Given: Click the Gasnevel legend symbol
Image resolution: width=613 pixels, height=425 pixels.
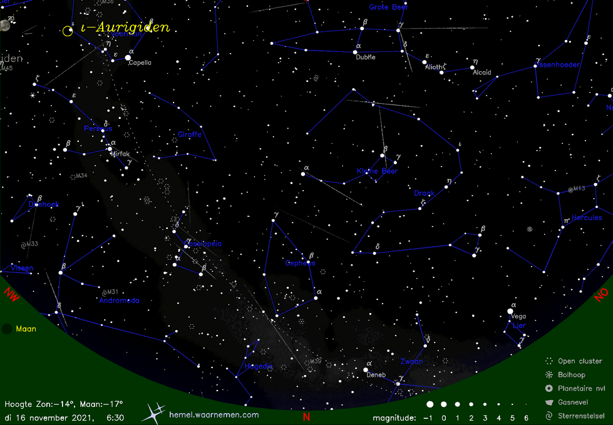Looking at the screenshot, I should 549,402.
